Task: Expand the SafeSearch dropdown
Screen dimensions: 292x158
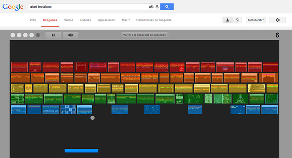Action: pyautogui.click(x=256, y=20)
